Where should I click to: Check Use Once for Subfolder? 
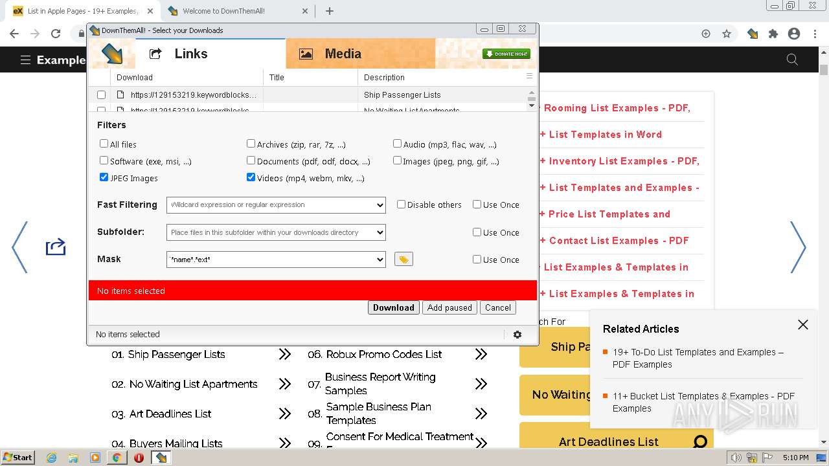pyautogui.click(x=477, y=232)
